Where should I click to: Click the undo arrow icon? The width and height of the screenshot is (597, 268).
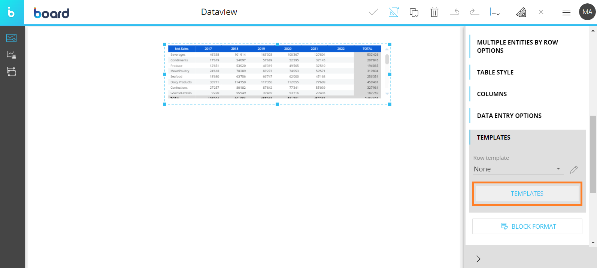click(x=454, y=12)
